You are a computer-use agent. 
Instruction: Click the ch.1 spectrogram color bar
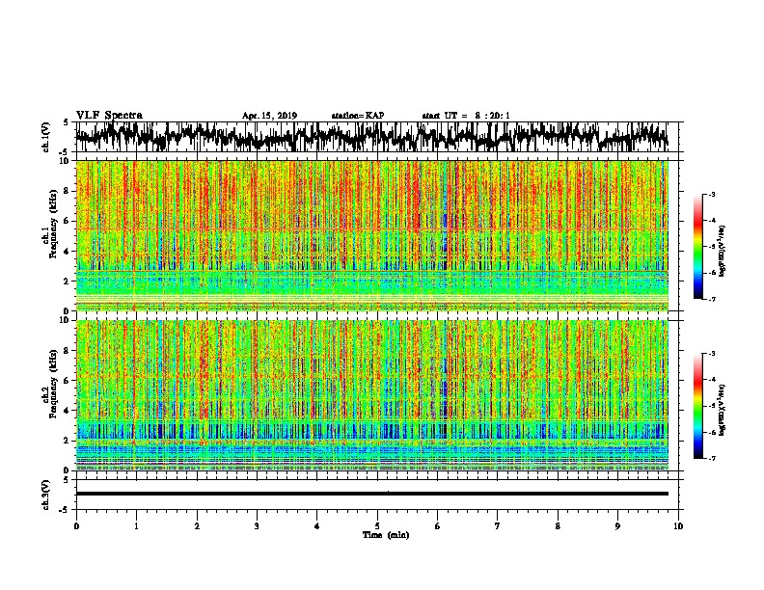pos(697,247)
